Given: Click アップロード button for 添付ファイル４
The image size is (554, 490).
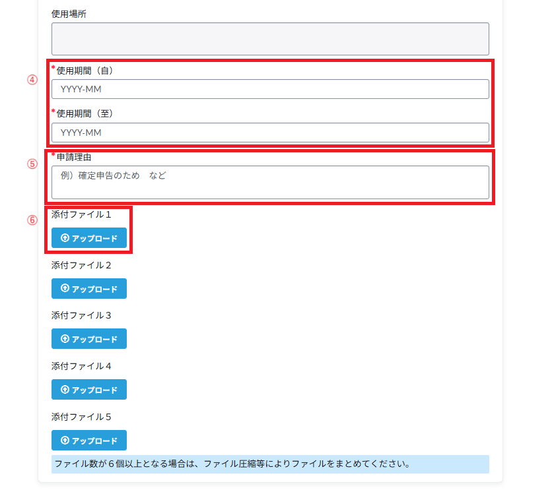Looking at the screenshot, I should click(89, 390).
